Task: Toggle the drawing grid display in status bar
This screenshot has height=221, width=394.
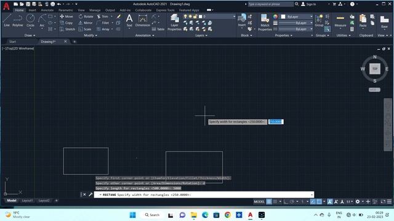Action: pyautogui.click(x=269, y=202)
